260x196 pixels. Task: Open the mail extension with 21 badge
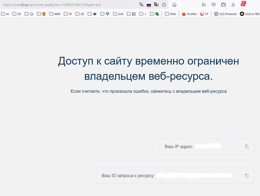pos(243,4)
